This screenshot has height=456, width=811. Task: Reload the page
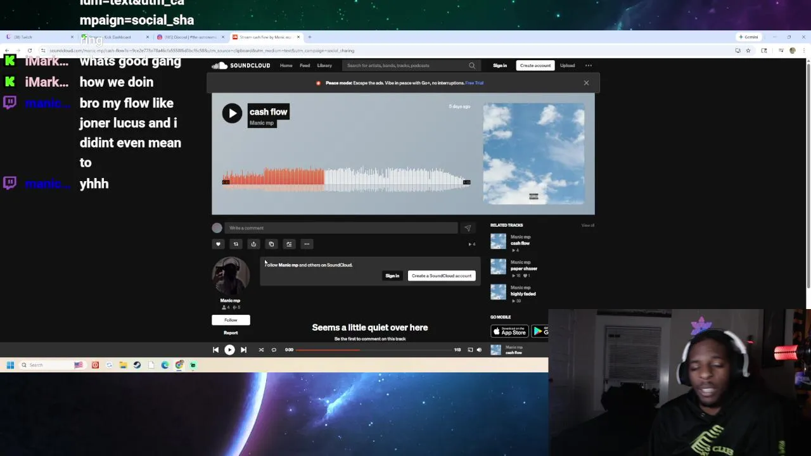coord(29,51)
